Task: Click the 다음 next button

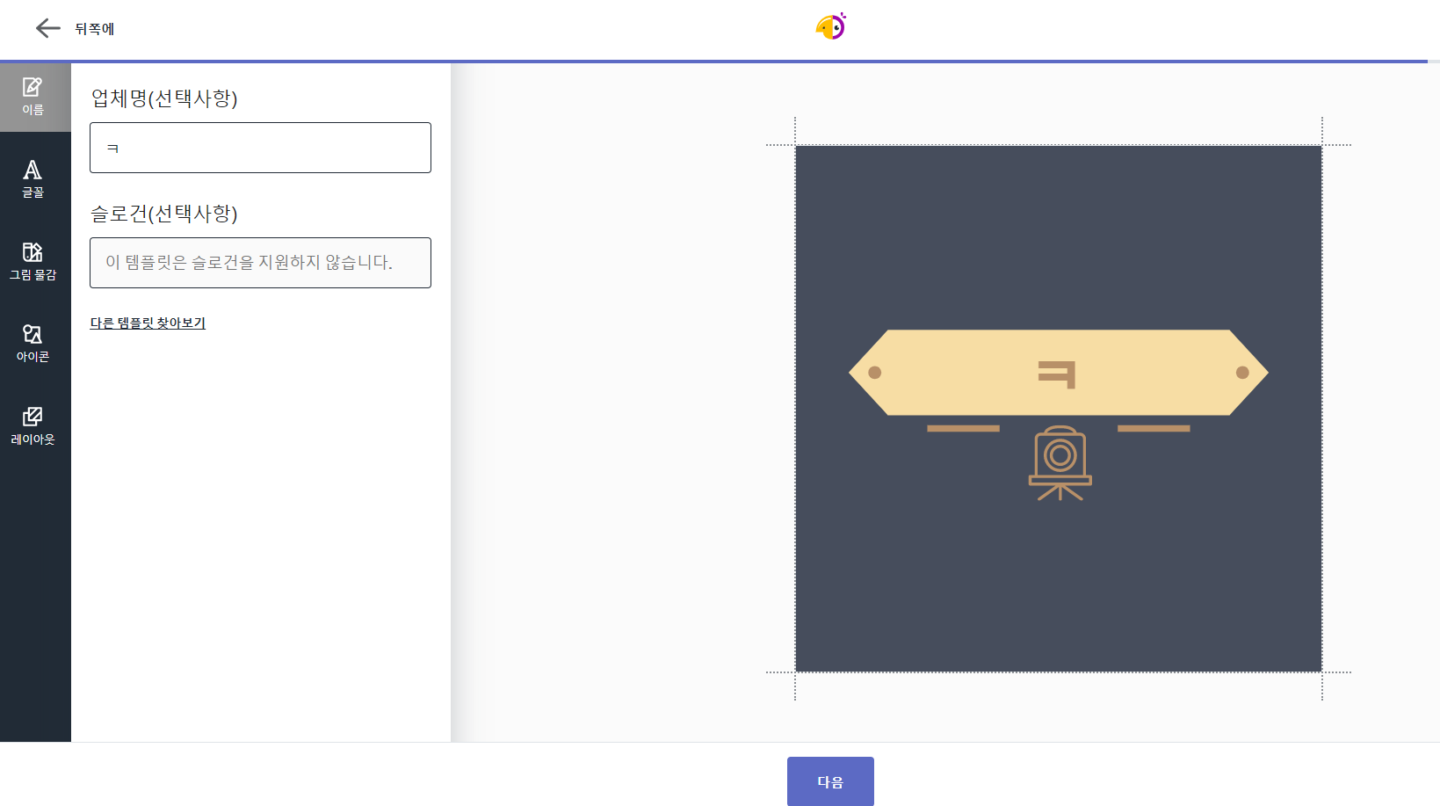Action: pos(830,781)
